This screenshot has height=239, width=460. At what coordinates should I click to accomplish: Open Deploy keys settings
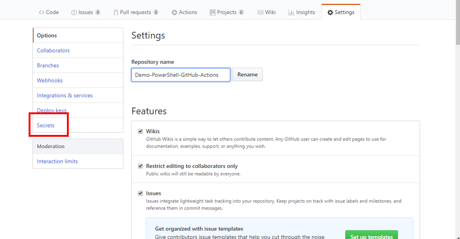[x=78, y=110]
